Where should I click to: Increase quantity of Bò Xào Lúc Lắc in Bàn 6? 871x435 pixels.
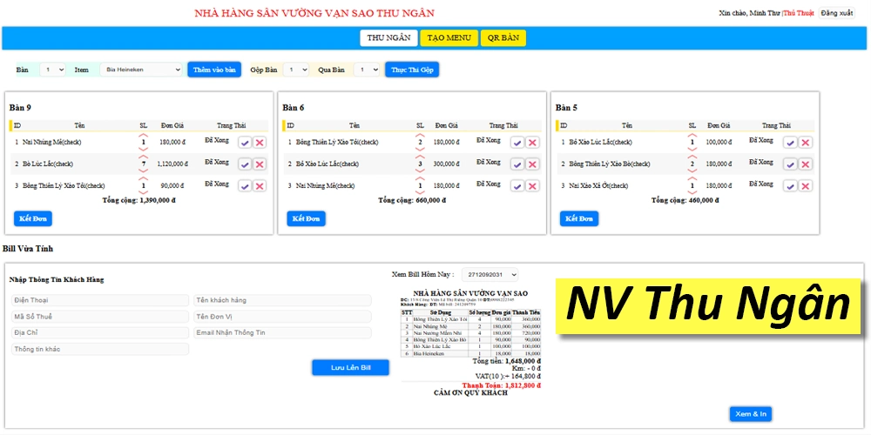pyautogui.click(x=420, y=157)
